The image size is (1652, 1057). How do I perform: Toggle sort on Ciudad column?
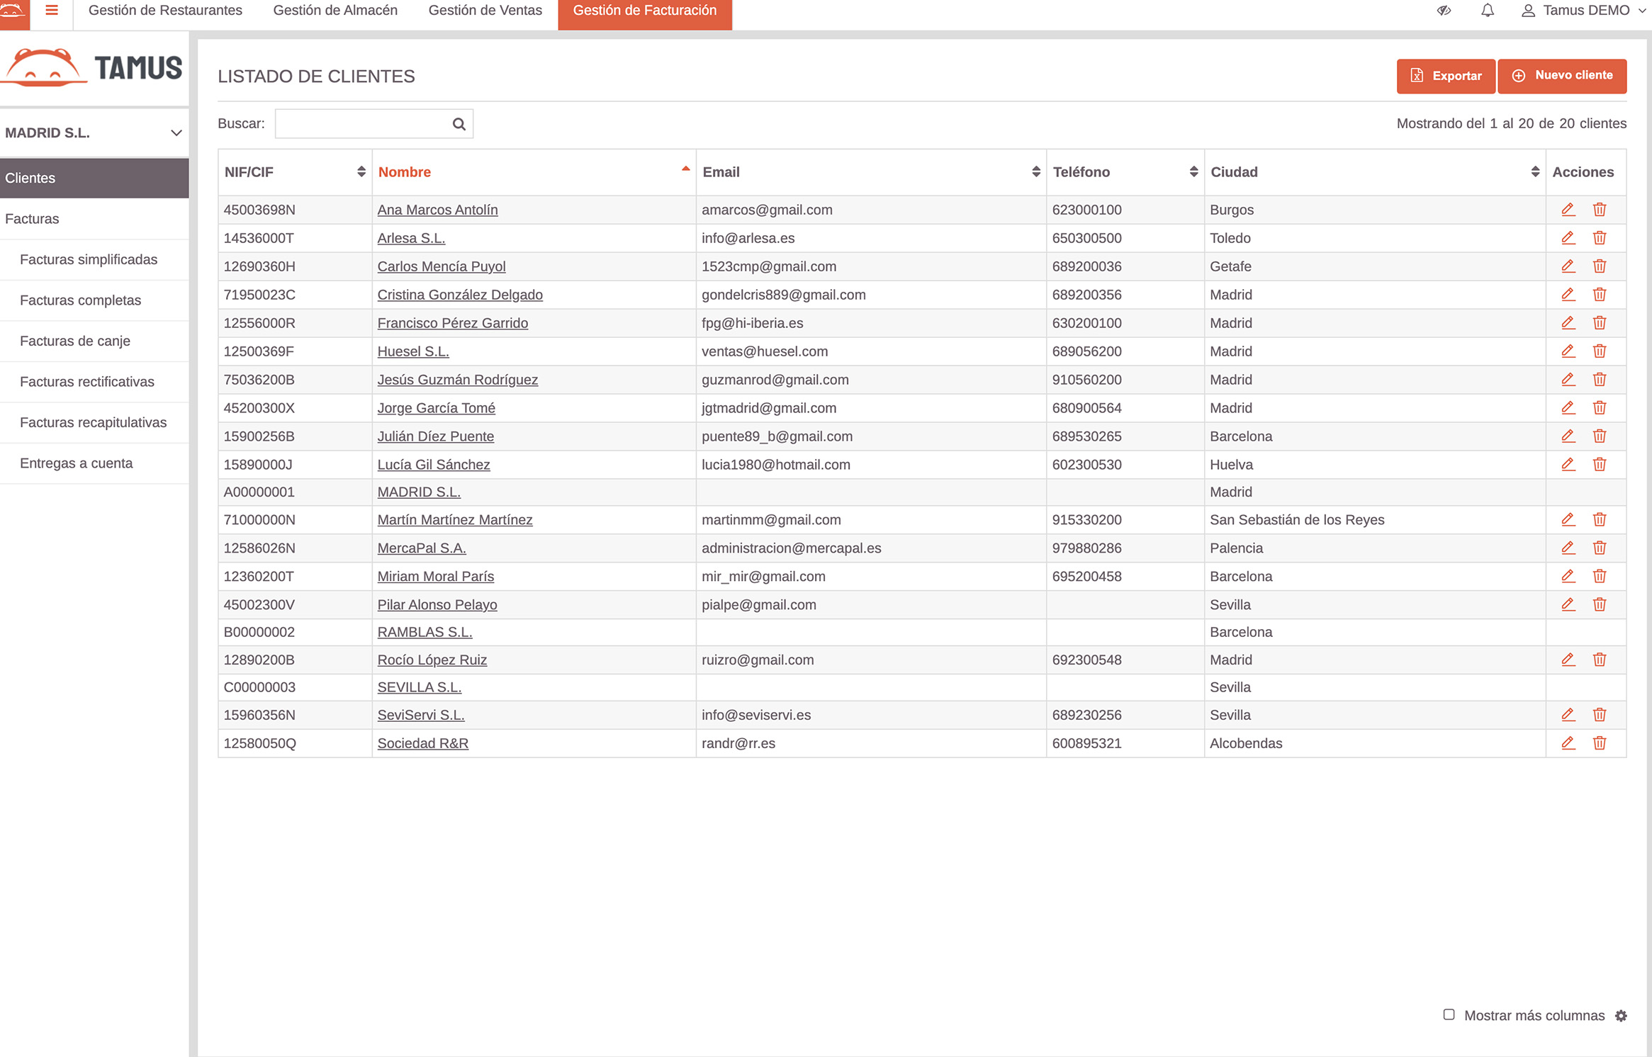coord(1534,172)
